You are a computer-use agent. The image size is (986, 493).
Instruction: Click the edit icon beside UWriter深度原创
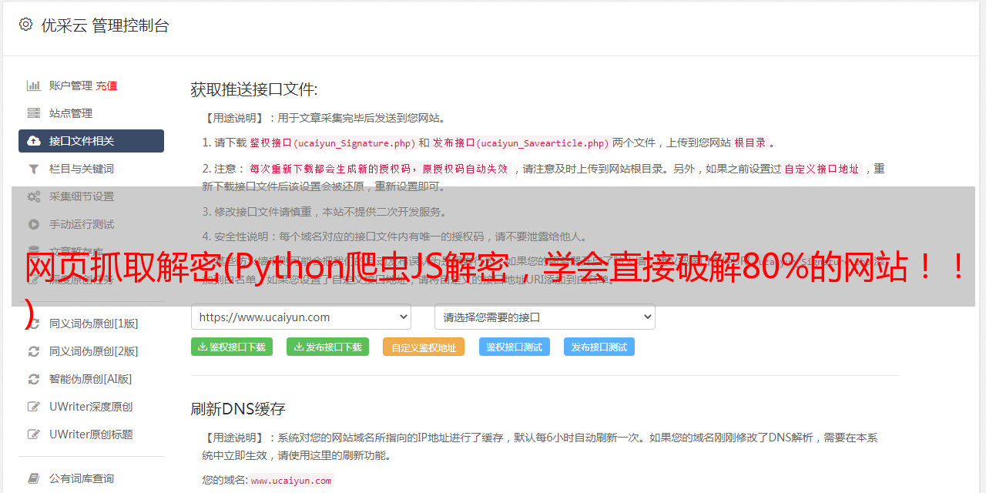point(34,407)
